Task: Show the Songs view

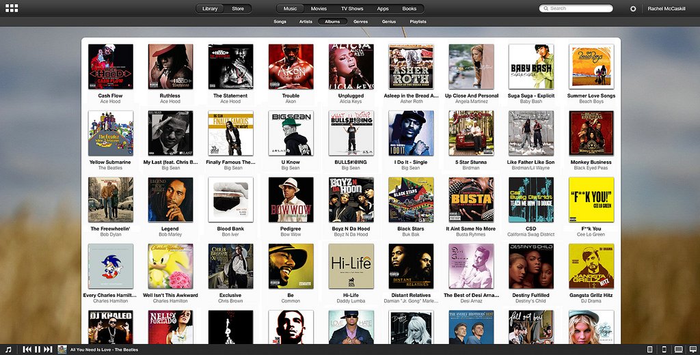Action: 280,21
